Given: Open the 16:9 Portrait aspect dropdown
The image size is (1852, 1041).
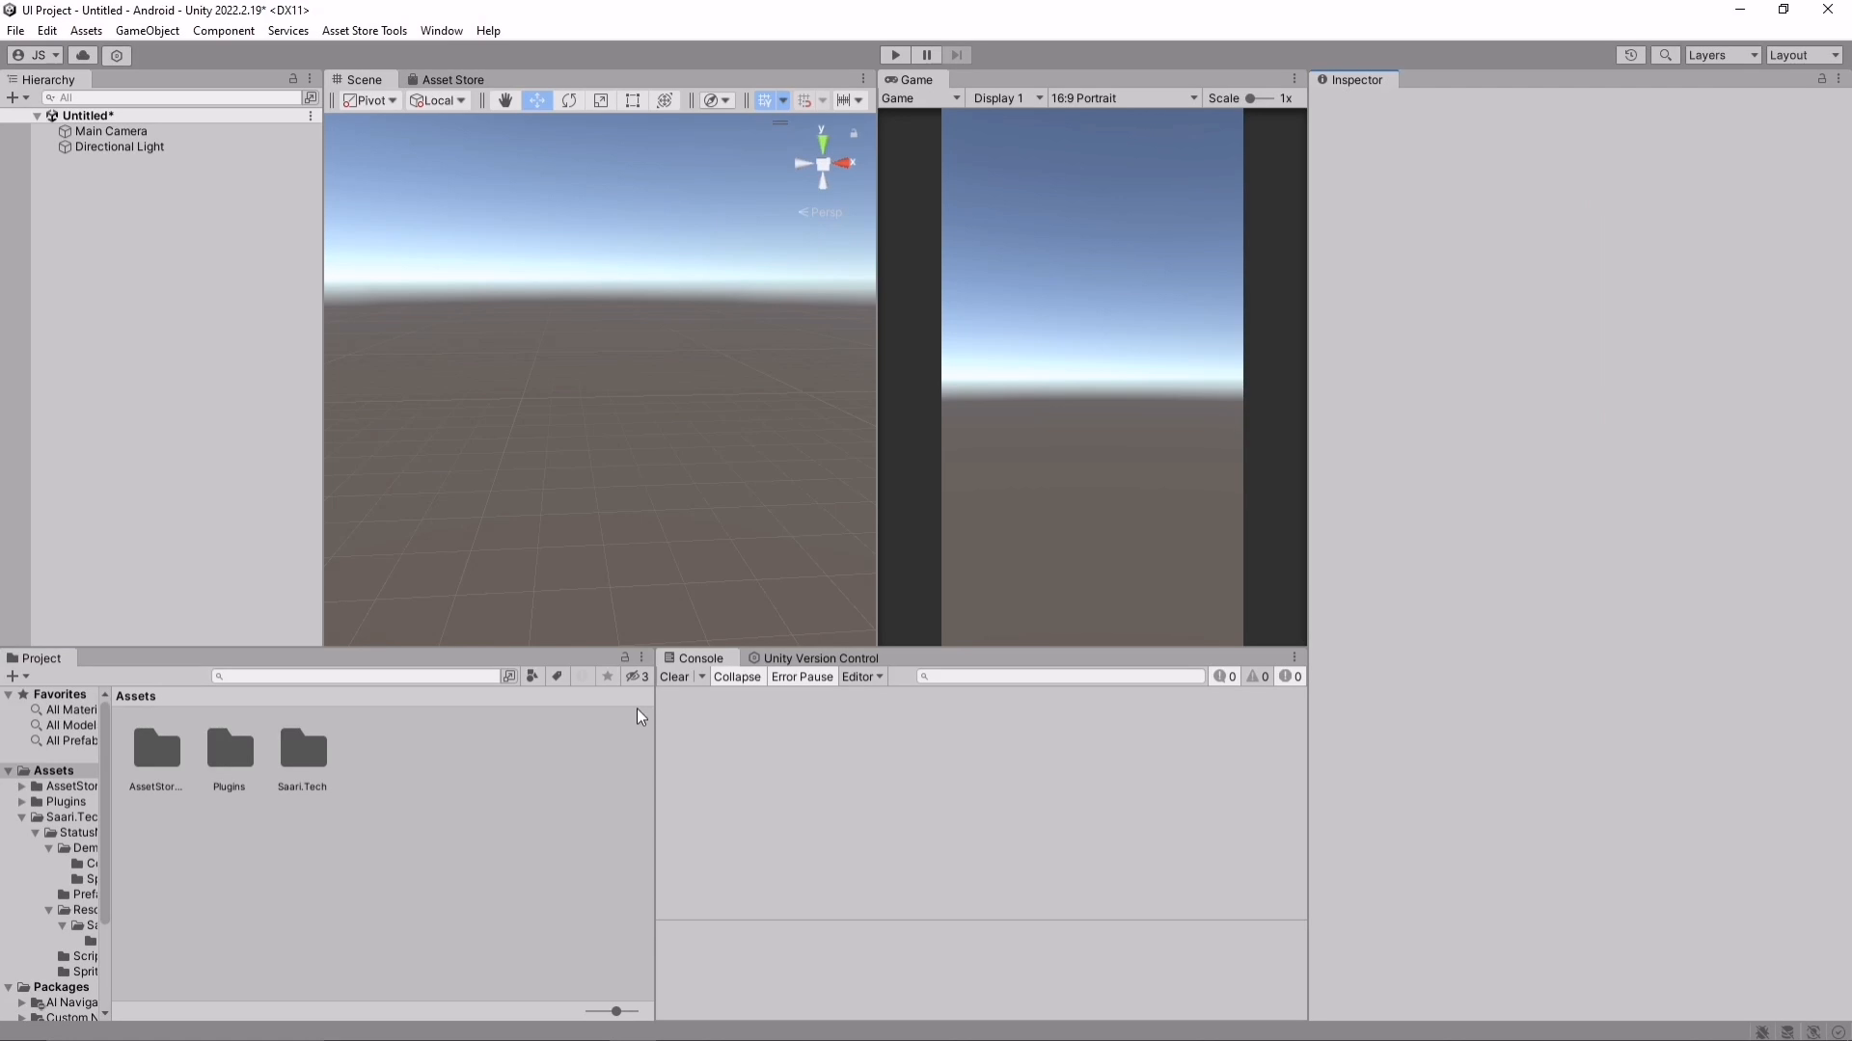Looking at the screenshot, I should click(x=1124, y=98).
